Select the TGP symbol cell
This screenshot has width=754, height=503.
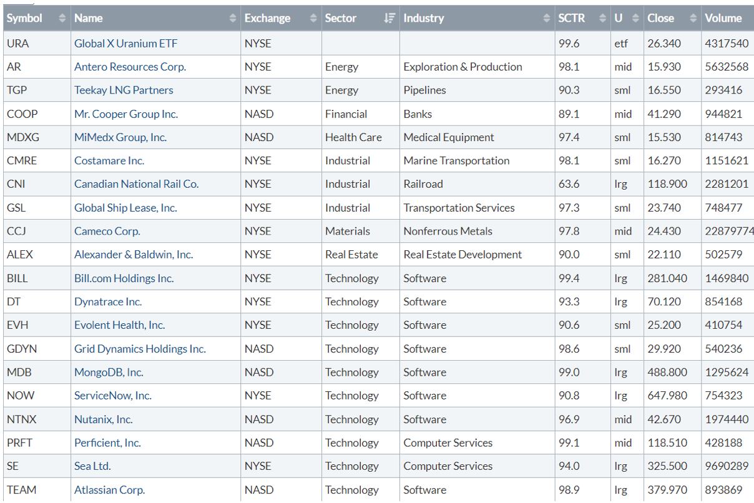tap(36, 90)
